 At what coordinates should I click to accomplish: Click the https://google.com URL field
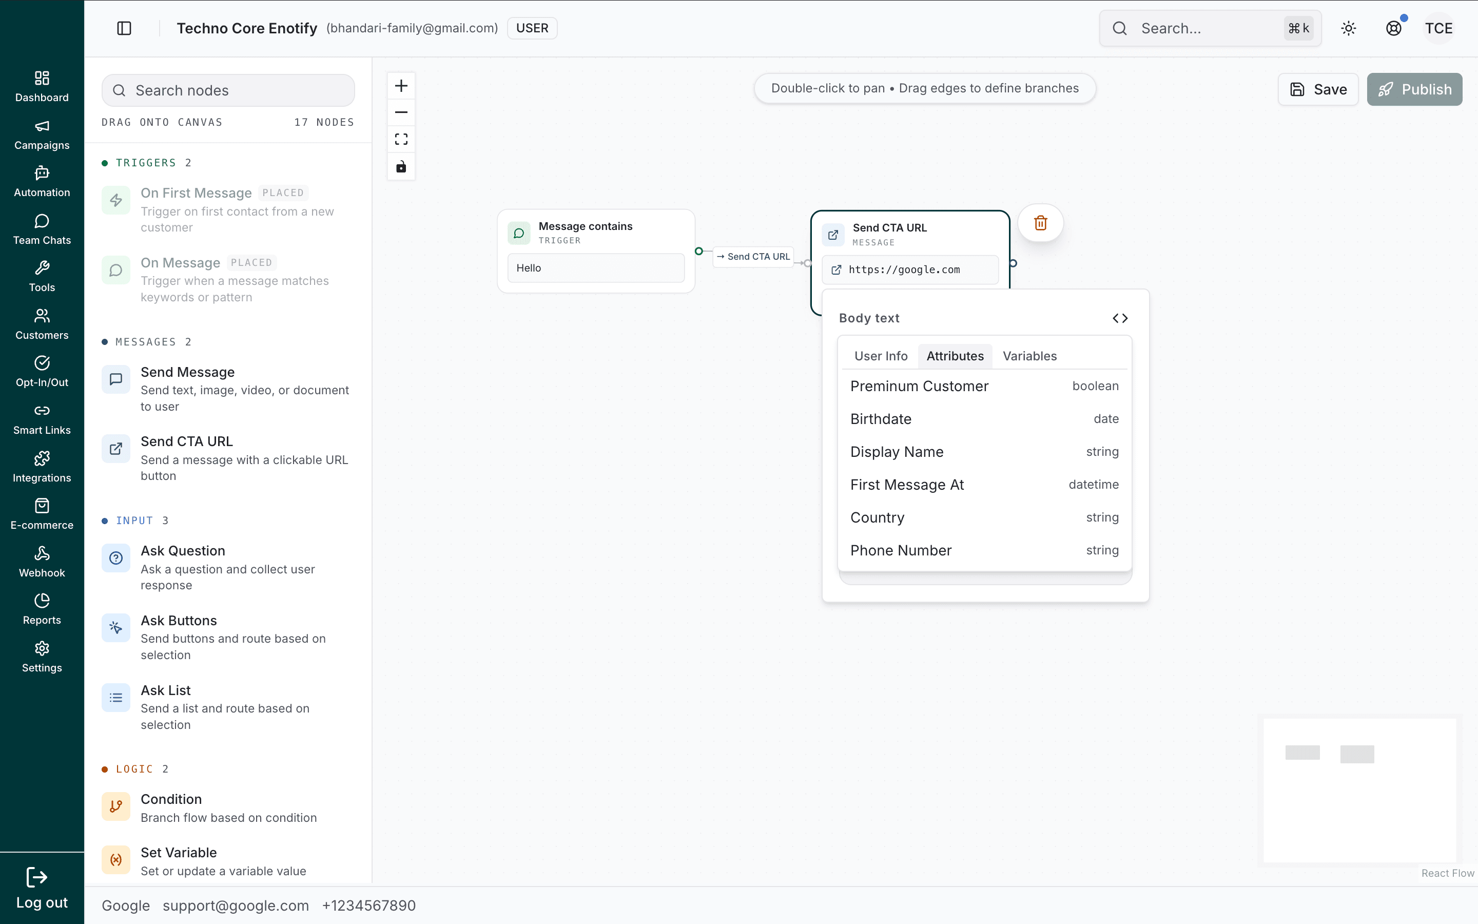tap(910, 270)
